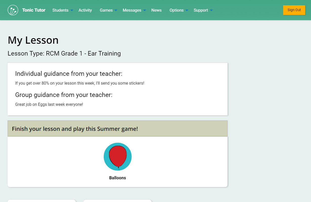The width and height of the screenshot is (311, 202).
Task: Click the Tonic Tutor logo icon
Action: pos(13,10)
